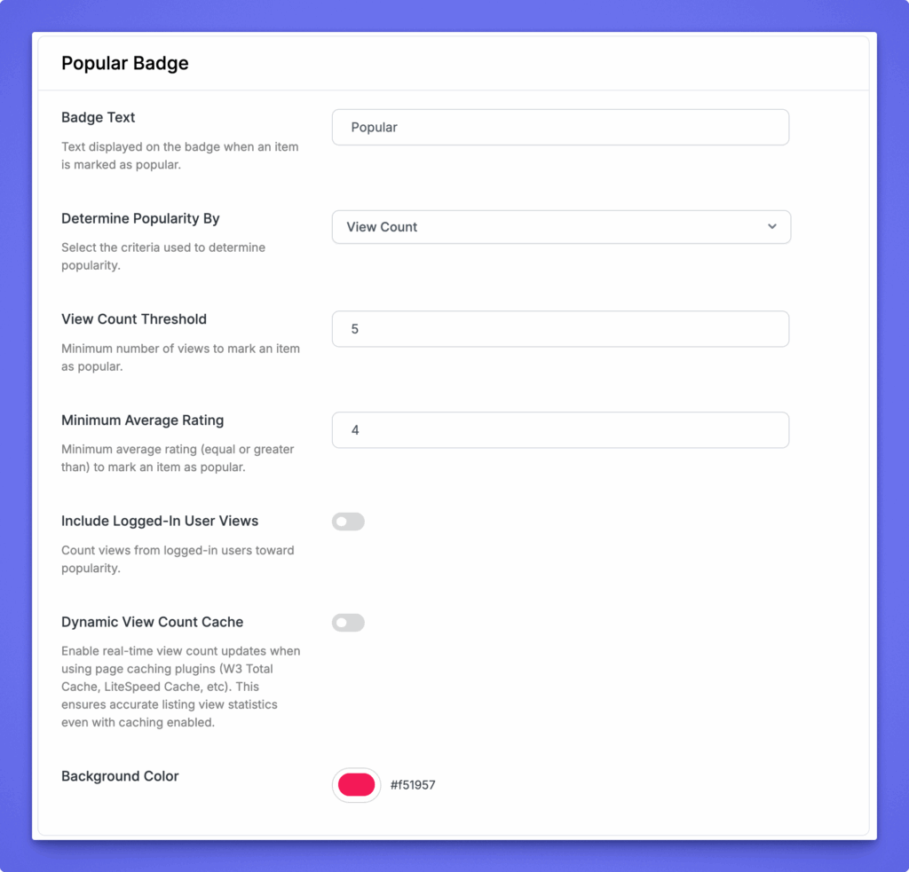Turn on Dynamic View Count Cache toggle

point(348,623)
